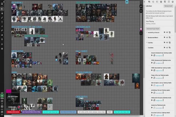Play the City Brim playlist

(x=165, y=48)
